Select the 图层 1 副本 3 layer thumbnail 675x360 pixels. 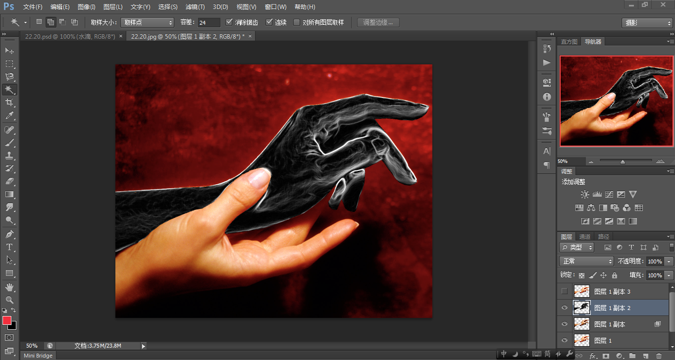[x=581, y=291]
